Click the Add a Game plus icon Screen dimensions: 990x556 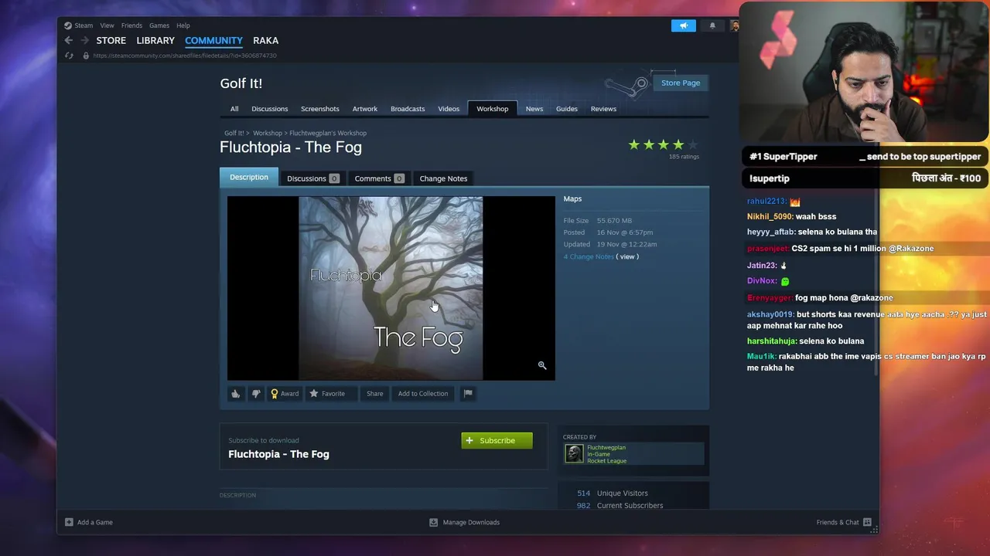(x=69, y=522)
